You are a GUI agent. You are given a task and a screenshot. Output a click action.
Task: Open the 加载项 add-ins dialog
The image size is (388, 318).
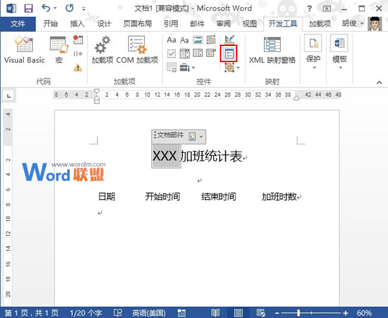102,50
